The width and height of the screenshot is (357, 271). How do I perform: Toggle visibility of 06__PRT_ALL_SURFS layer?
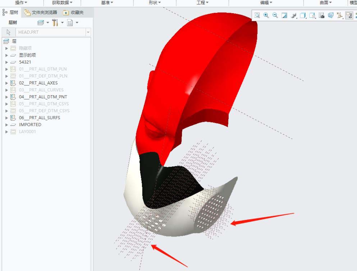(x=13, y=118)
